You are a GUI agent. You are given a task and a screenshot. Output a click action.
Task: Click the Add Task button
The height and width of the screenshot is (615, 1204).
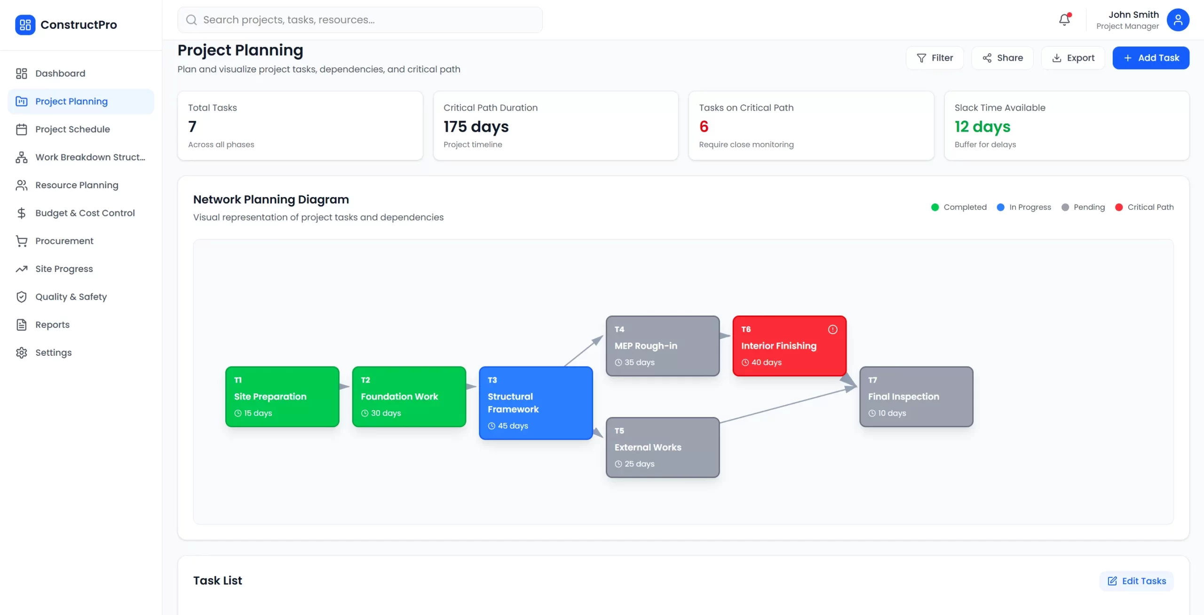(x=1151, y=57)
